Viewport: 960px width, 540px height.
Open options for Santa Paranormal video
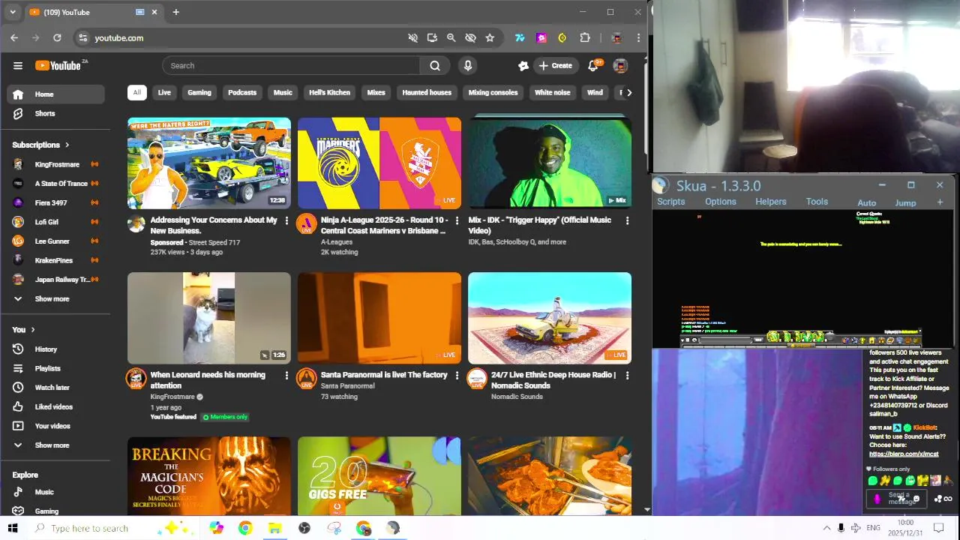[x=457, y=376]
